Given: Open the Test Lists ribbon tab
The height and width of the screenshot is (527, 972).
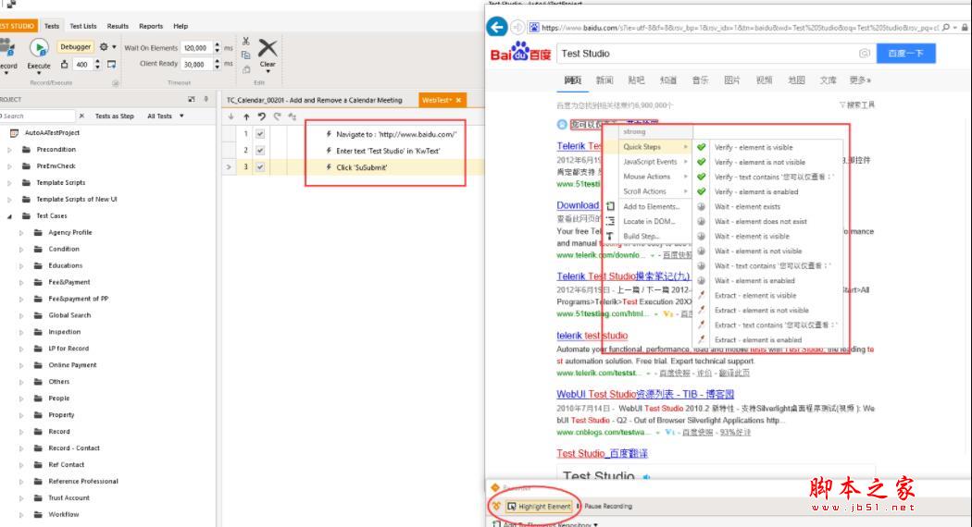Looking at the screenshot, I should click(83, 26).
